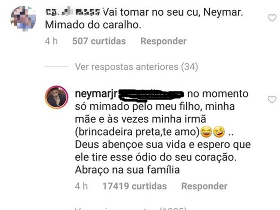Click the 4 h timestamp under top comment
This screenshot has height=210, width=280.
pyautogui.click(x=51, y=41)
